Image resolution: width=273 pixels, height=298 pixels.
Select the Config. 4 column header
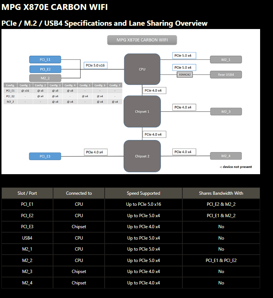(70, 85)
